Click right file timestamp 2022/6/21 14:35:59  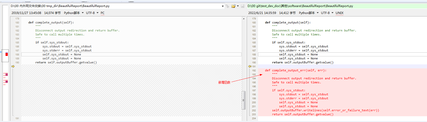(262, 13)
